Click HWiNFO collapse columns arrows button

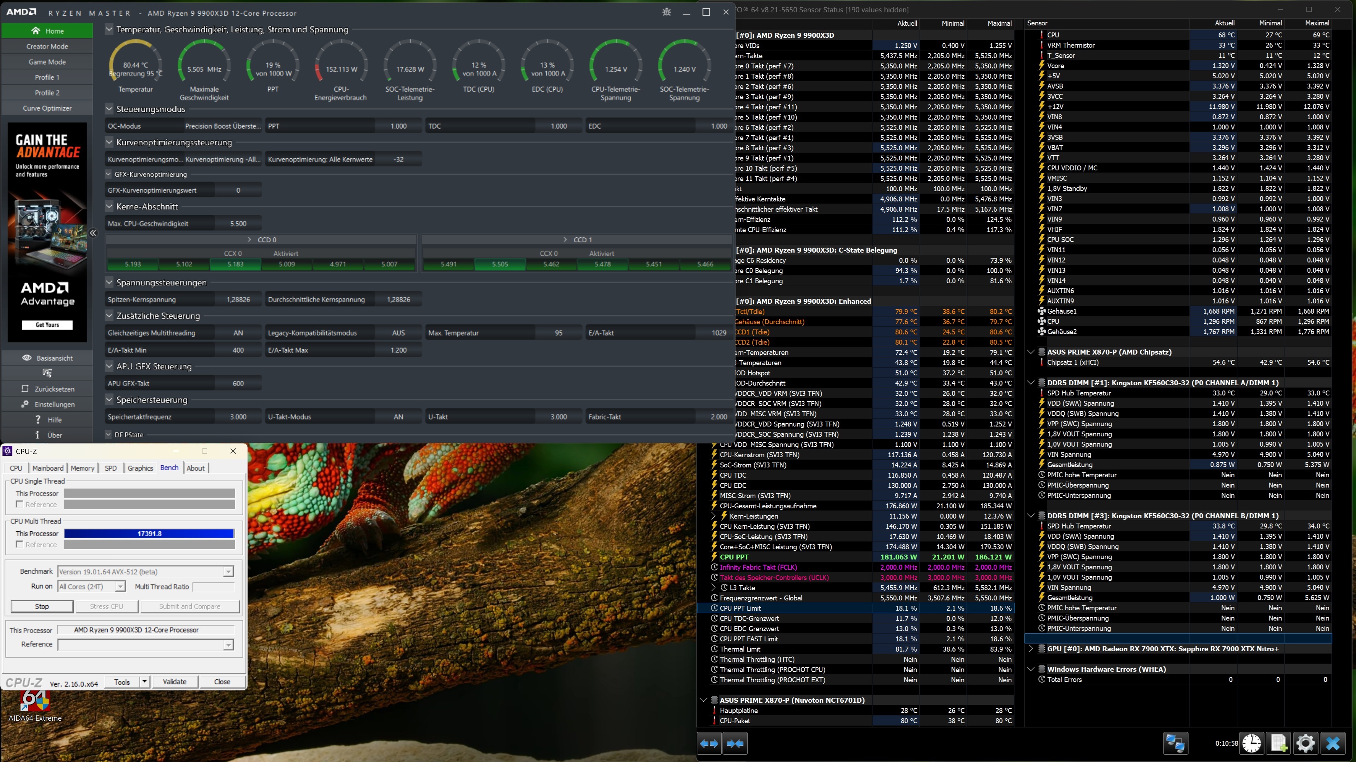pos(735,743)
